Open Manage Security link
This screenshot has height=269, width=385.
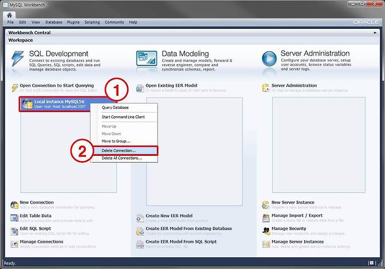(x=289, y=228)
